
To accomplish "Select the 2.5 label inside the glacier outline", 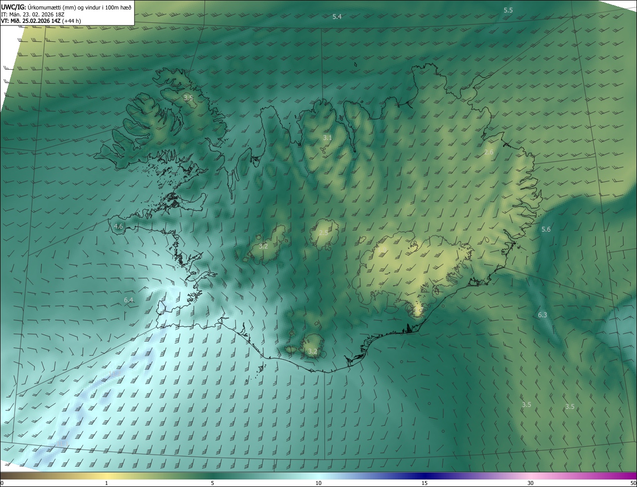I will pyautogui.click(x=323, y=233).
